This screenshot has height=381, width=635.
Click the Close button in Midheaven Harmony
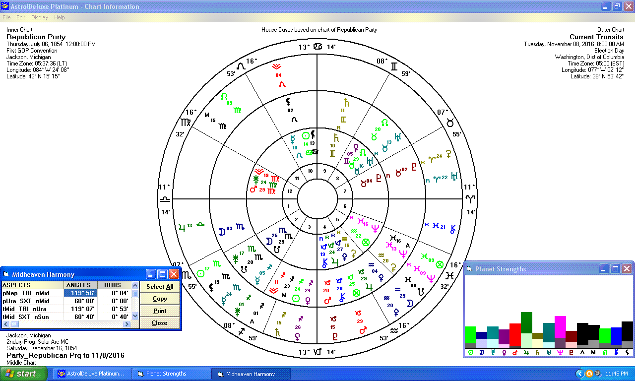point(160,323)
